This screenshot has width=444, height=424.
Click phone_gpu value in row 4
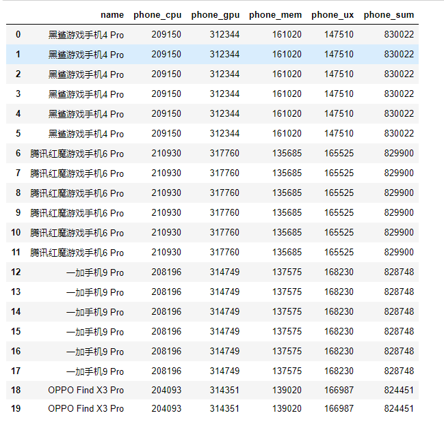tap(224, 113)
